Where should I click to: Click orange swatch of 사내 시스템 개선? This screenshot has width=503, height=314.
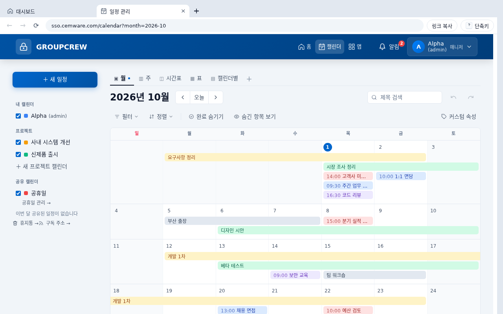[26, 142]
